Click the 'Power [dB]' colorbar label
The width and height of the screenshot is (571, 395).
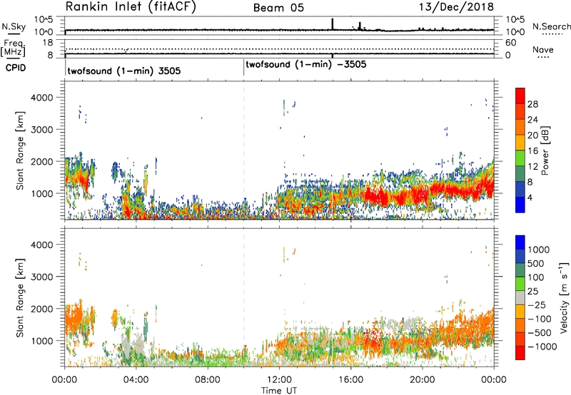(x=545, y=151)
